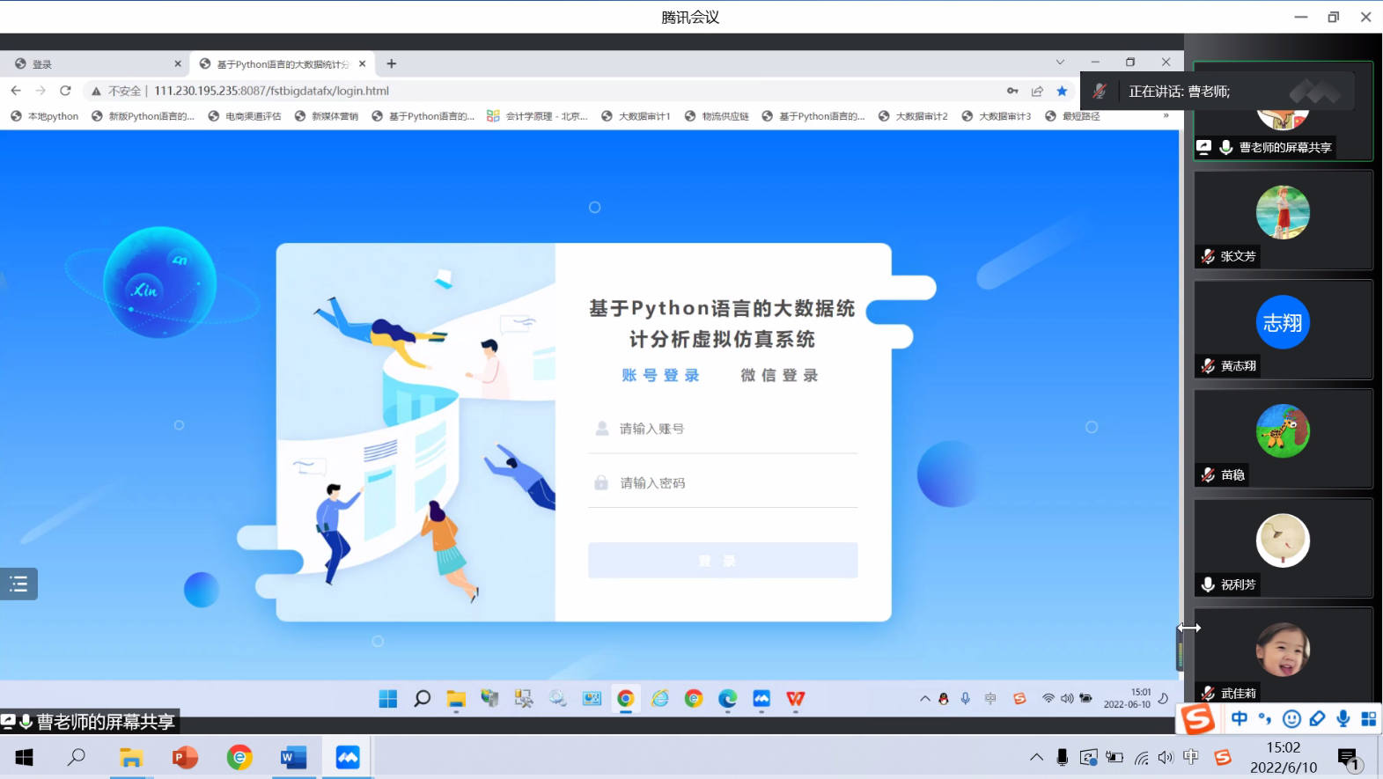Viewport: 1383px width, 779px height.
Task: Open Word from the Windows taskbar
Action: click(293, 757)
